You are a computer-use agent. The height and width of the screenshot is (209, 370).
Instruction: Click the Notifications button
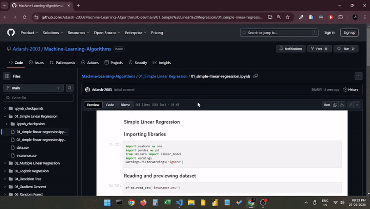tap(291, 49)
